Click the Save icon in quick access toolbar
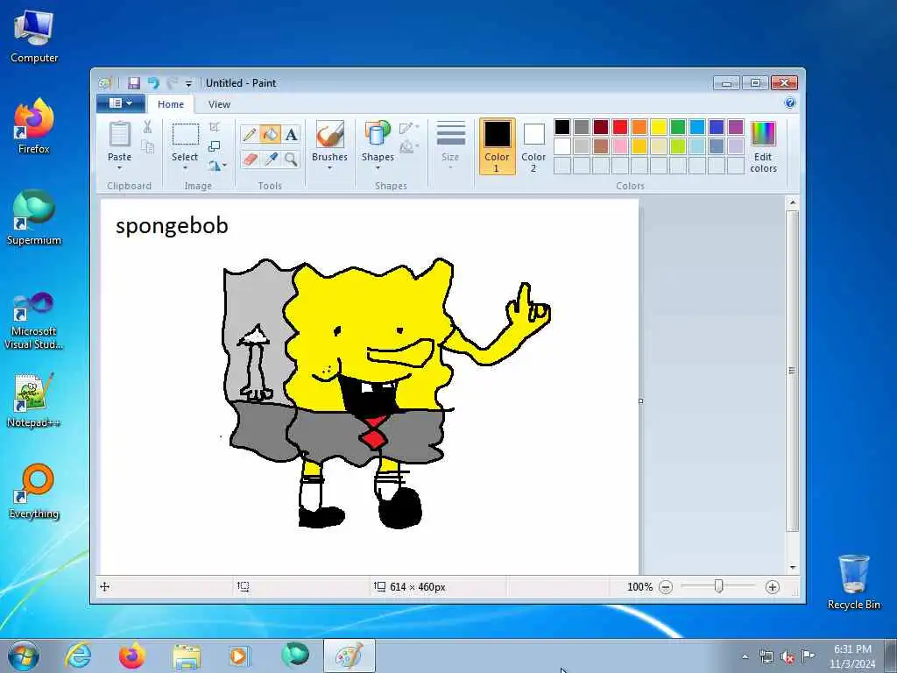Viewport: 897px width, 673px height. (134, 83)
